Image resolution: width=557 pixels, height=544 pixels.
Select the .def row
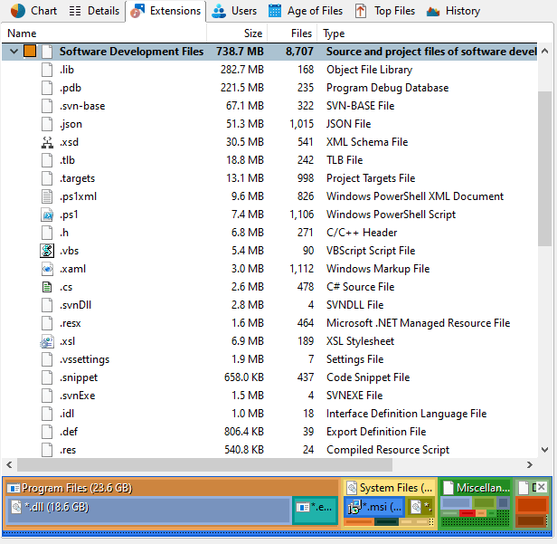[269, 432]
